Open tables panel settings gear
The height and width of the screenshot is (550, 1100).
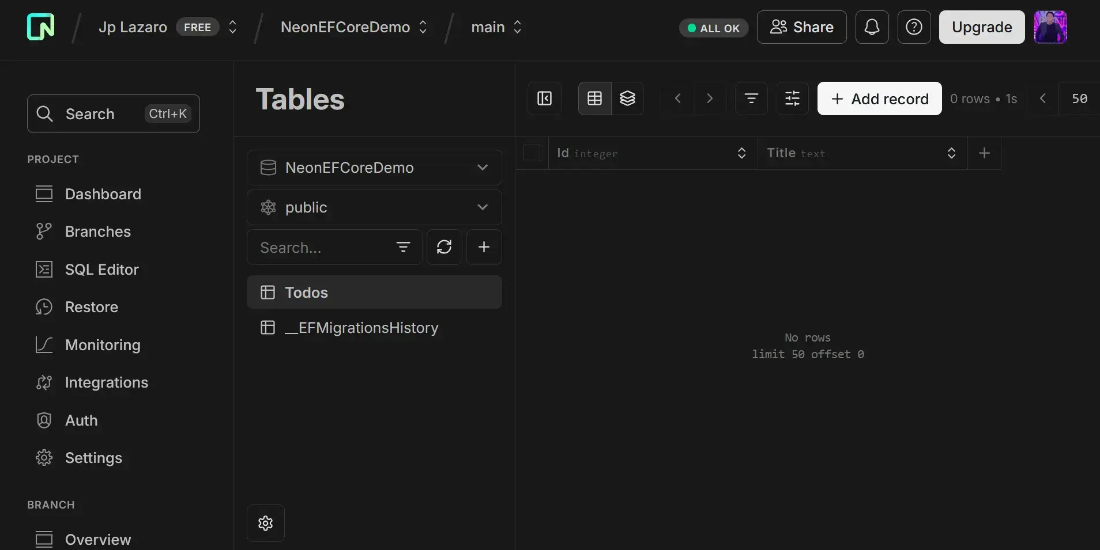[266, 523]
